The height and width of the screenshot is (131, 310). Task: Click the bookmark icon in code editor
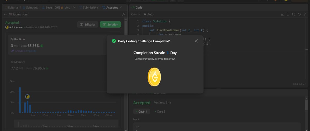click(288, 14)
